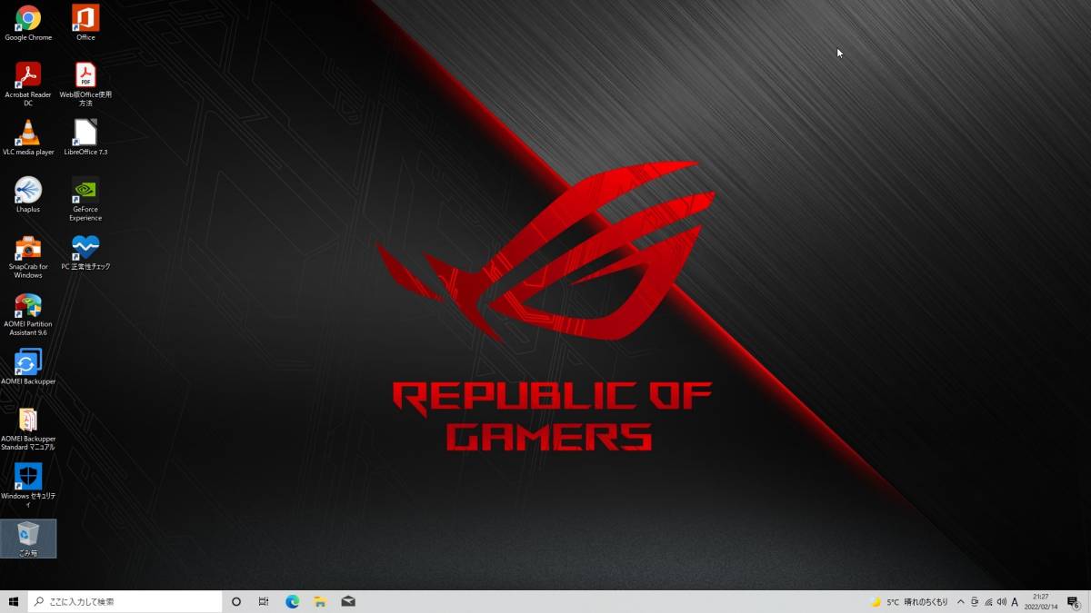Expand hidden system tray icons chevron
Image resolution: width=1091 pixels, height=613 pixels.
coord(960,602)
